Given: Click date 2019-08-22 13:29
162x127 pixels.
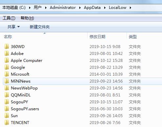Looking at the screenshot, I should click(106, 67).
